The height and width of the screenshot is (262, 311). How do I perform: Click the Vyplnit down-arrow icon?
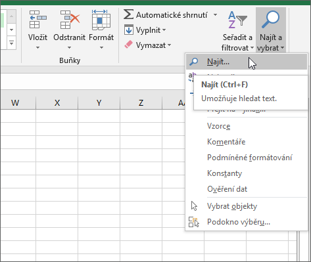tap(129, 30)
